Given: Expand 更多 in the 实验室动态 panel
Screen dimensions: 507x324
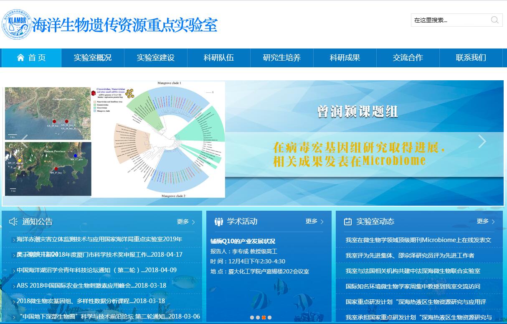Looking at the screenshot, I should point(486,221).
